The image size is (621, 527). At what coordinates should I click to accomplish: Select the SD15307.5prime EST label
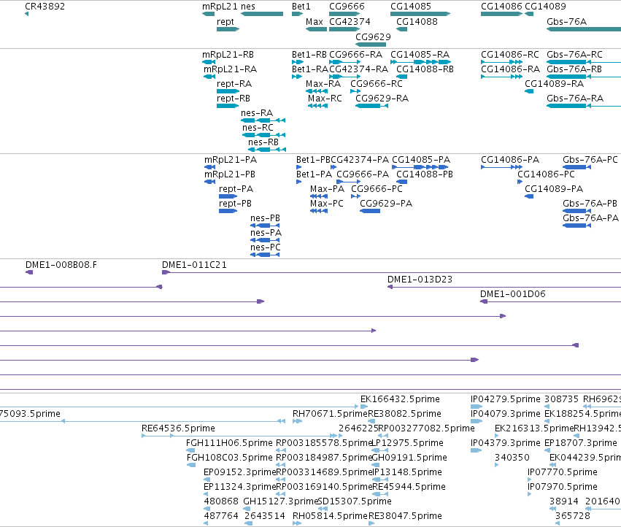point(355,501)
